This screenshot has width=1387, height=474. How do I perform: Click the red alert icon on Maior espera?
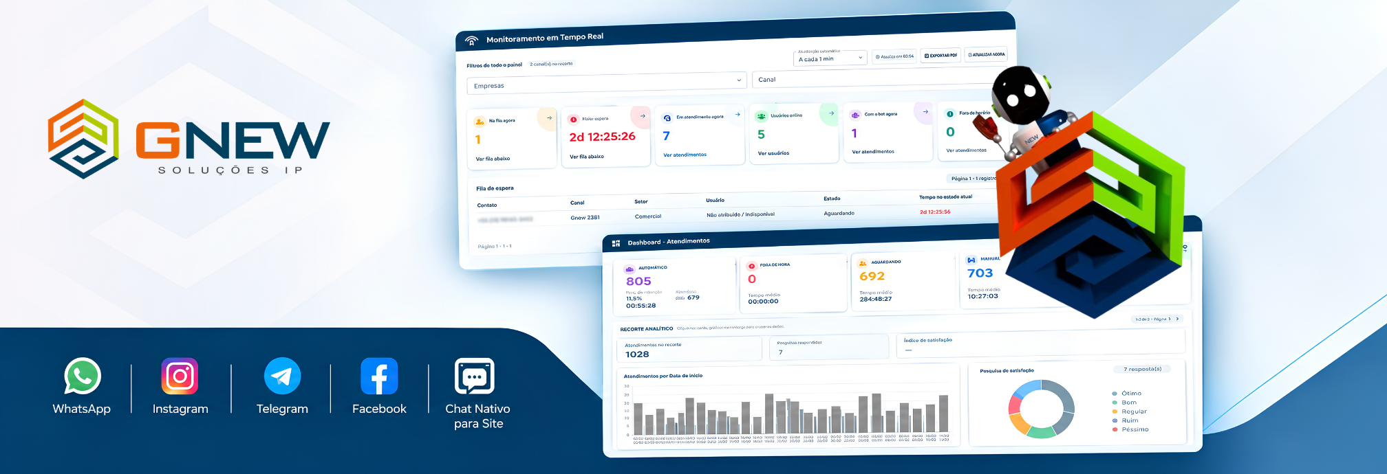point(573,120)
